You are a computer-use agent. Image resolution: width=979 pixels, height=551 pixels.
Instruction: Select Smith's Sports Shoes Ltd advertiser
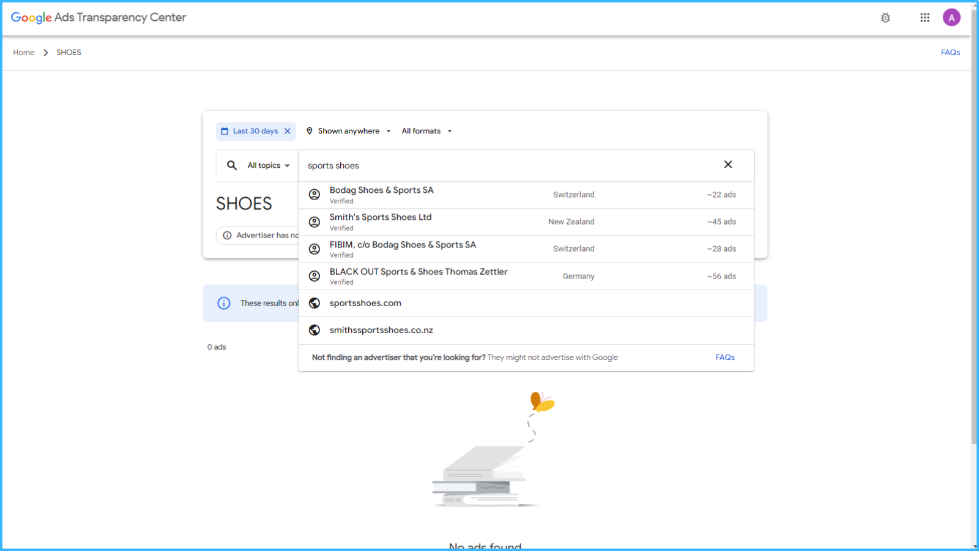(x=526, y=222)
